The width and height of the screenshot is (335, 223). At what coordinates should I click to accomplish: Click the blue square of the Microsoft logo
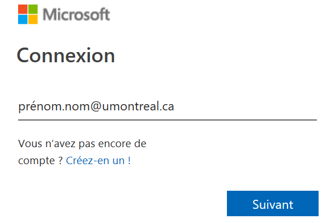coord(23,19)
